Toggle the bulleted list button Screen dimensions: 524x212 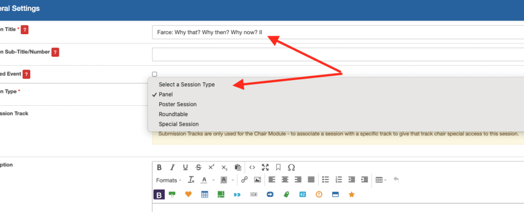[325, 180]
